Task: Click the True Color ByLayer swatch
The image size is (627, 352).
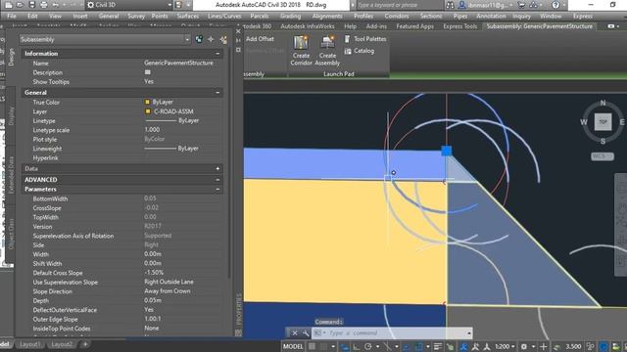Action: tap(147, 102)
